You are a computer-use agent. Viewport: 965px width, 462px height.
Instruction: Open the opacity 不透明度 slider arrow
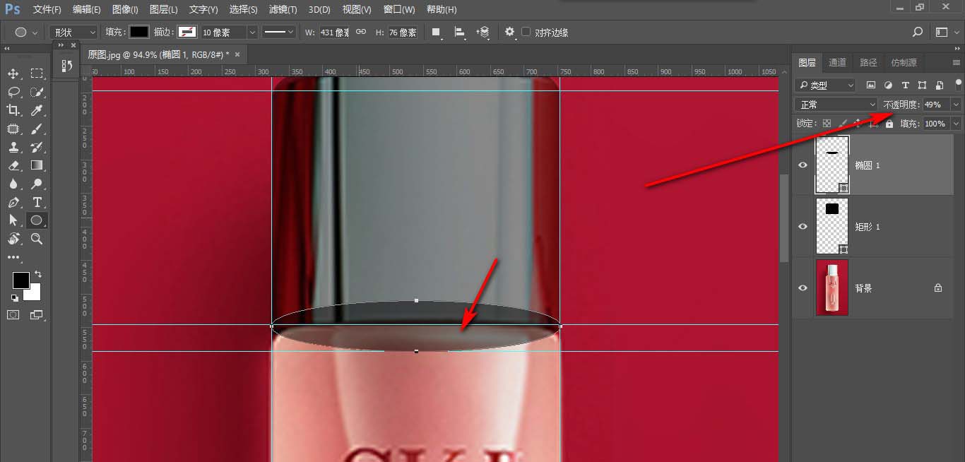coord(957,104)
